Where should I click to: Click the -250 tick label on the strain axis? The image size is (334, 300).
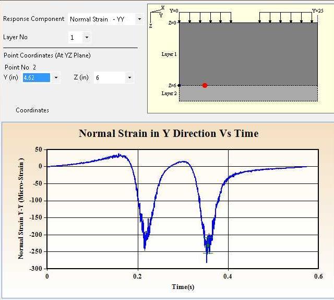click(36, 251)
